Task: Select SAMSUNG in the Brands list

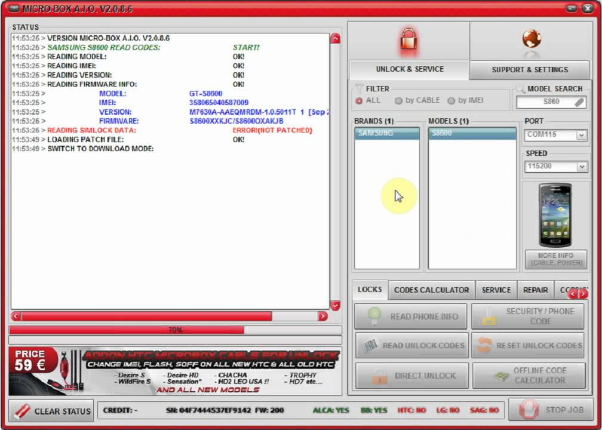Action: tap(387, 133)
